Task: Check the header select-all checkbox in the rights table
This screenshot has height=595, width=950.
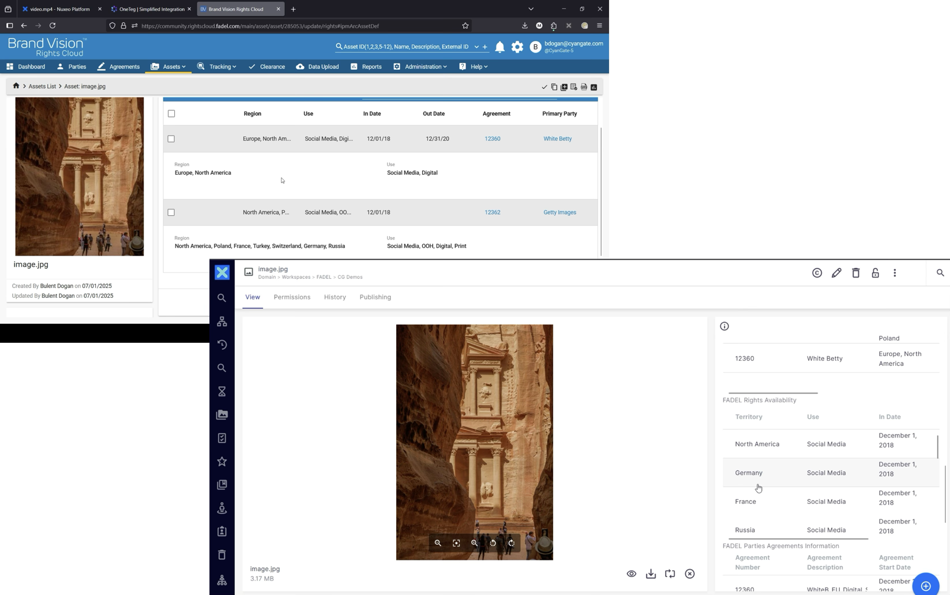Action: pyautogui.click(x=171, y=114)
